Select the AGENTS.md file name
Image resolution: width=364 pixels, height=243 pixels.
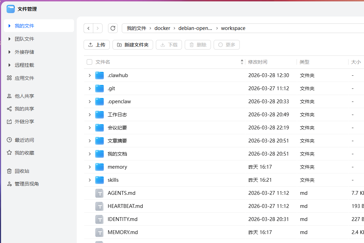[x=121, y=193]
